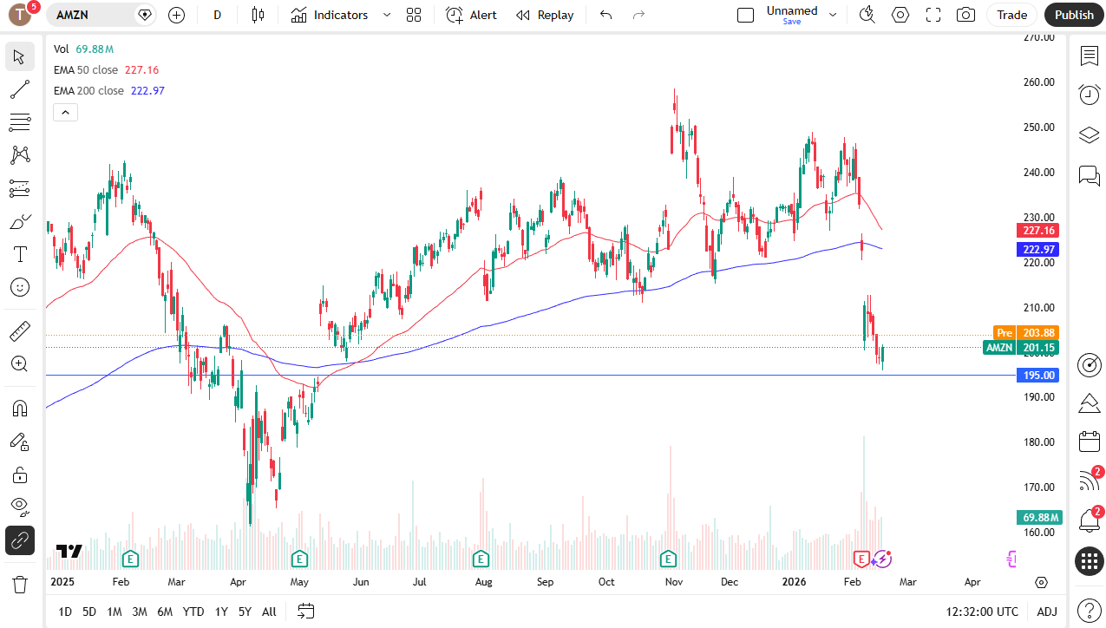Open quick search

point(867,15)
